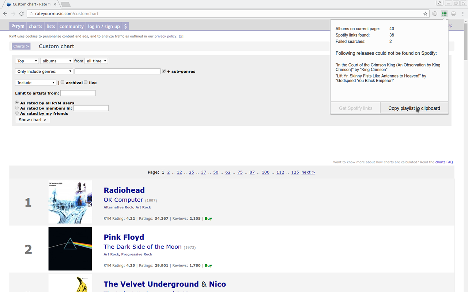The image size is (468, 292).
Task: Click Buy for The Dark Side of the Moon
Action: click(x=208, y=265)
